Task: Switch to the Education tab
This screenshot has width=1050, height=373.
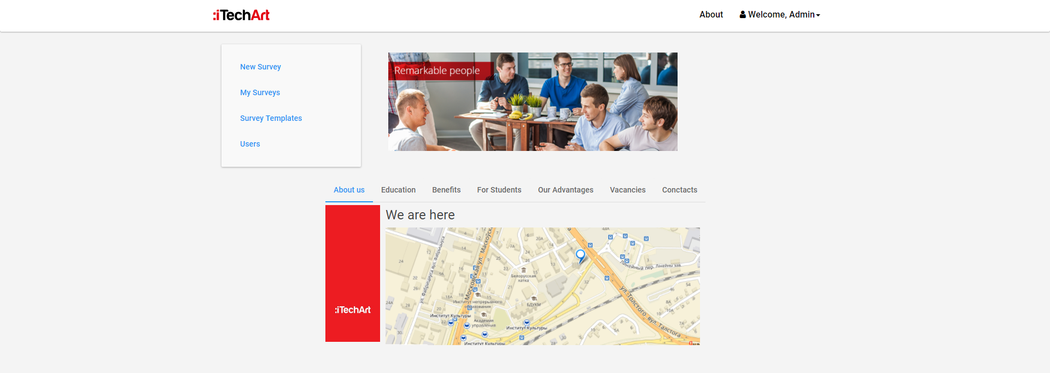Action: [x=398, y=190]
